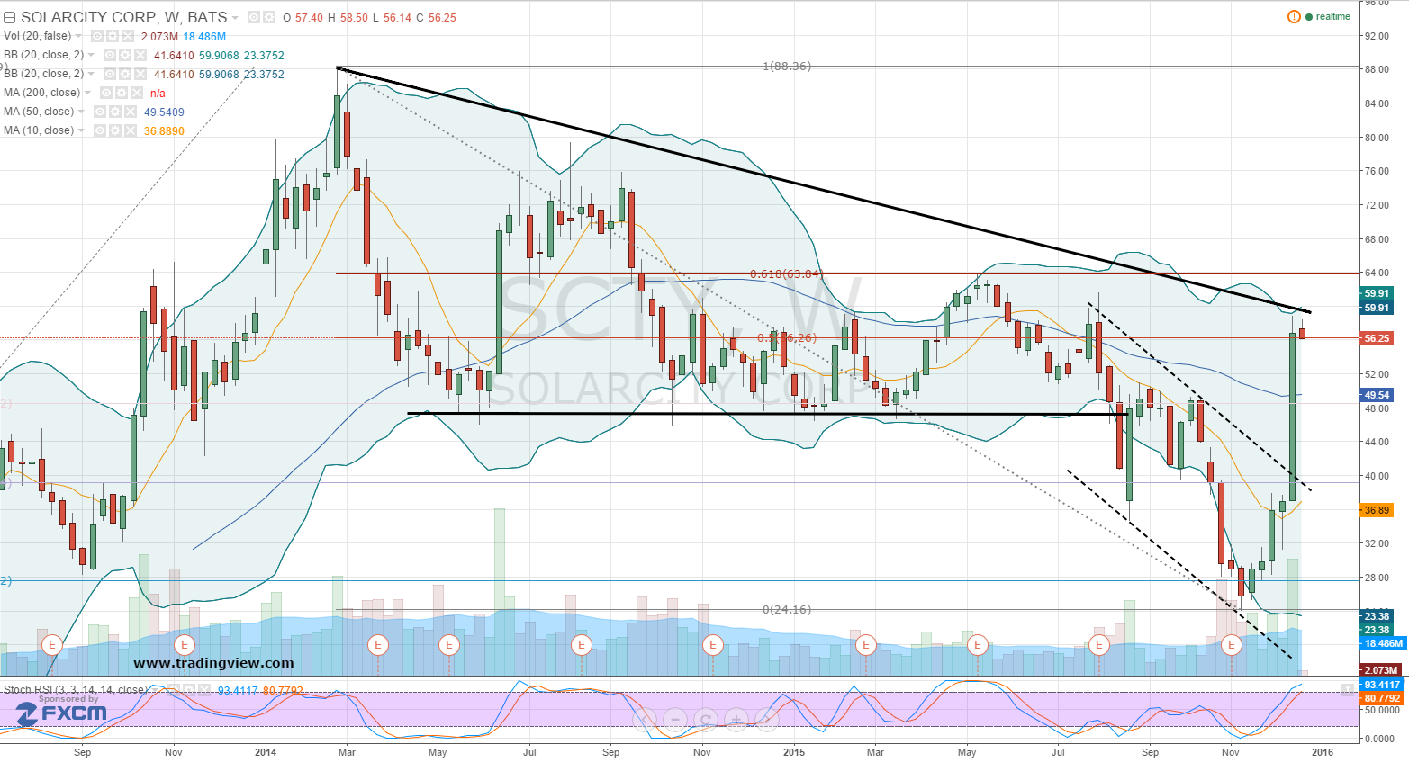Open the SOLARCITY CORP, W, BATS dropdown arrow
This screenshot has width=1409, height=762.
pyautogui.click(x=236, y=18)
